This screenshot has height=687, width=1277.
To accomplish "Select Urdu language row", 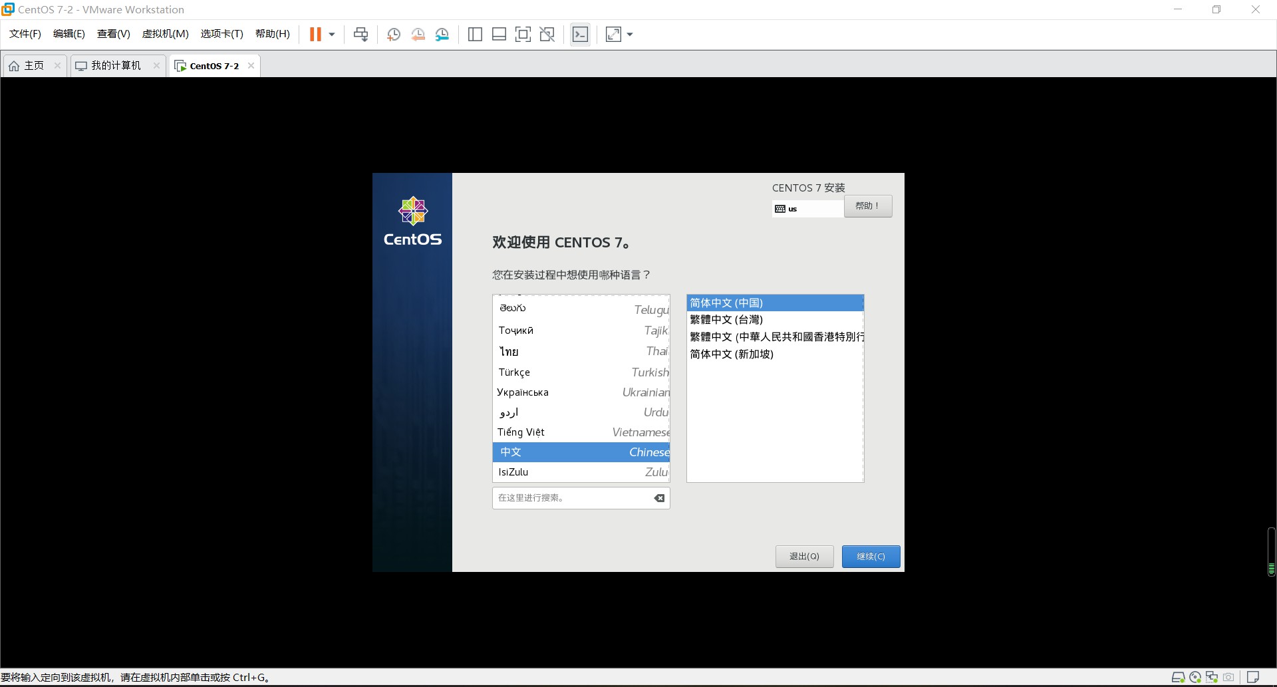I will tap(581, 412).
